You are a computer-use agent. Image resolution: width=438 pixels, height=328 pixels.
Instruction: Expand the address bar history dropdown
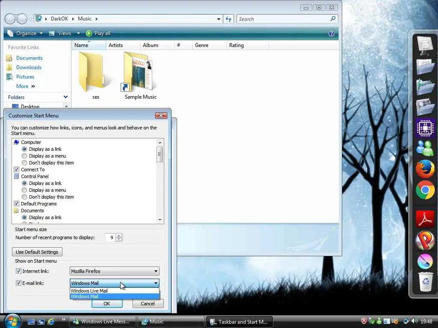coord(219,19)
